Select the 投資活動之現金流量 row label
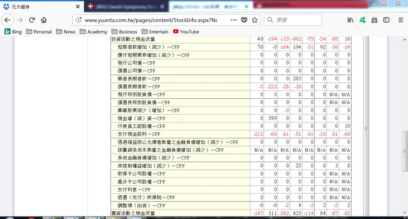The height and width of the screenshot is (219, 408). pyautogui.click(x=133, y=39)
